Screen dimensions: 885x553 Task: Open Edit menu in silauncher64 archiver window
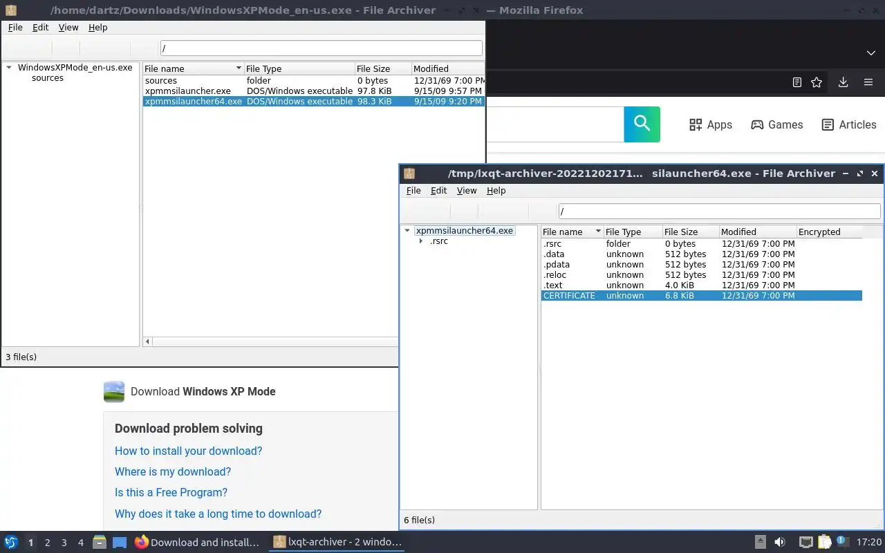[439, 190]
